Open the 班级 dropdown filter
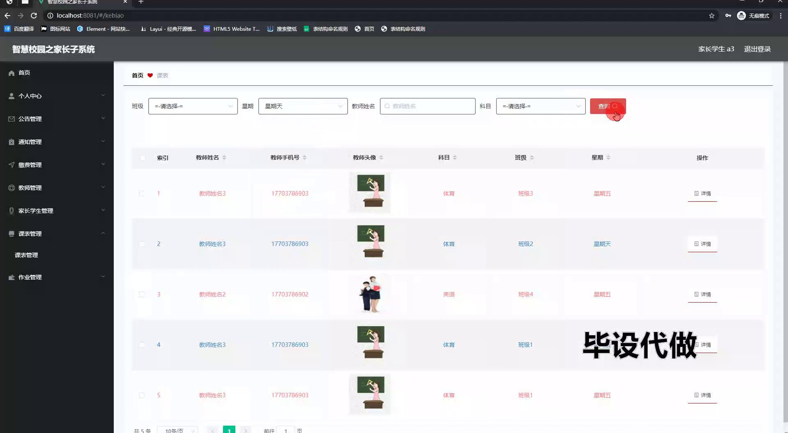 tap(192, 106)
